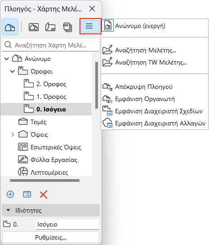Open the hamburger project chooser menu
The image size is (209, 245).
[x=91, y=26]
